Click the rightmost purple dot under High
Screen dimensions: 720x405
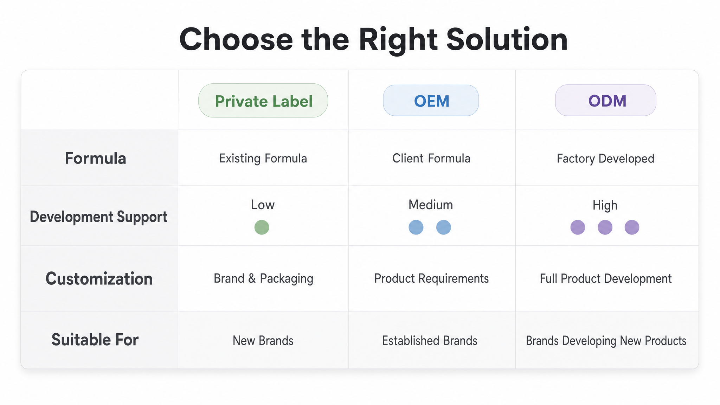point(632,227)
